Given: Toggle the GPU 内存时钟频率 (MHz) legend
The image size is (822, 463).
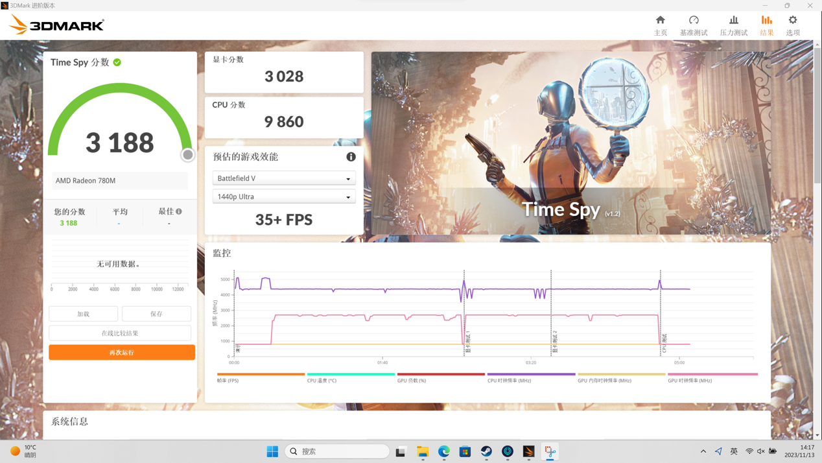Looking at the screenshot, I should [x=621, y=377].
